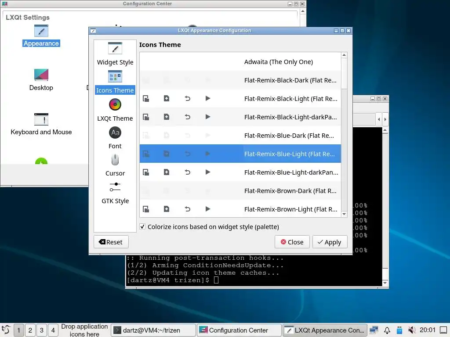This screenshot has height=337, width=450.
Task: Open the LXQt Theme color wheel icon
Action: (115, 104)
